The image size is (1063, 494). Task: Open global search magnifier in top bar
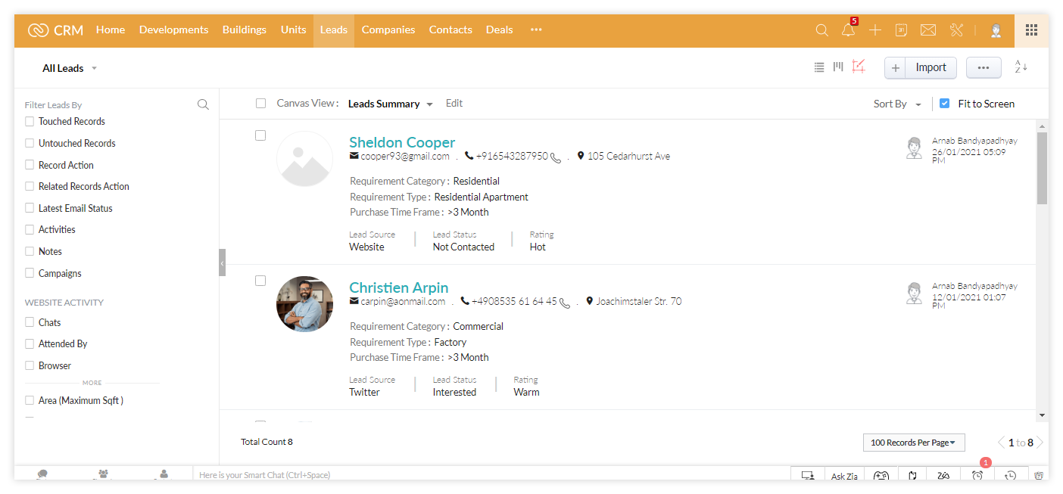(x=821, y=30)
